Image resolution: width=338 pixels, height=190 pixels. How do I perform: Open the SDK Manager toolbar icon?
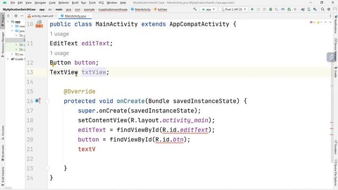pyautogui.click(x=315, y=9)
